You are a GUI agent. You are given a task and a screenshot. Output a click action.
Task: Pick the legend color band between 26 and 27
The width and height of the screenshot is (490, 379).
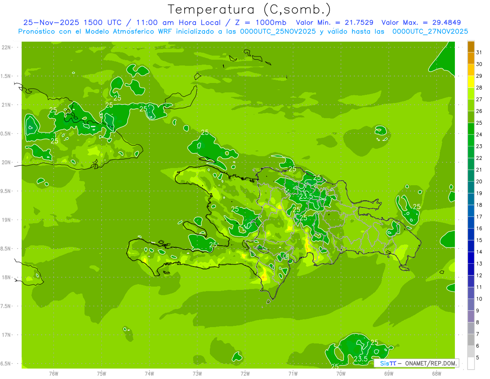click(x=471, y=105)
